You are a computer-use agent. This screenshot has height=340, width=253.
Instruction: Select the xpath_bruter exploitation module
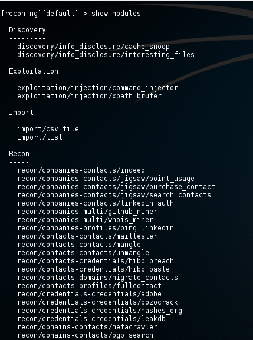point(90,96)
